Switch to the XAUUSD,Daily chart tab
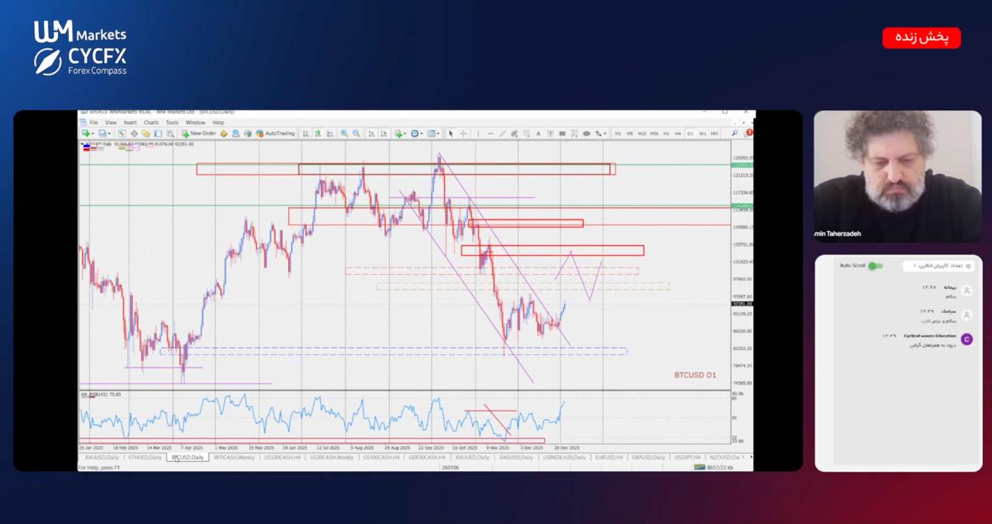Image resolution: width=992 pixels, height=524 pixels. coord(102,457)
